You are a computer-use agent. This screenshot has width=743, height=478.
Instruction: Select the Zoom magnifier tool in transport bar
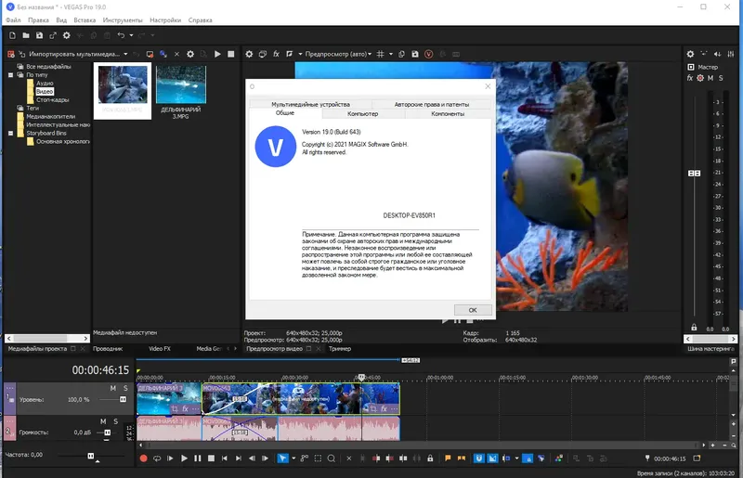click(332, 459)
